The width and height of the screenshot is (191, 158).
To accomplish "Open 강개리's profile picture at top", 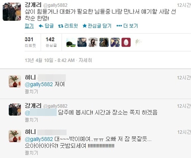I will point(12,12).
